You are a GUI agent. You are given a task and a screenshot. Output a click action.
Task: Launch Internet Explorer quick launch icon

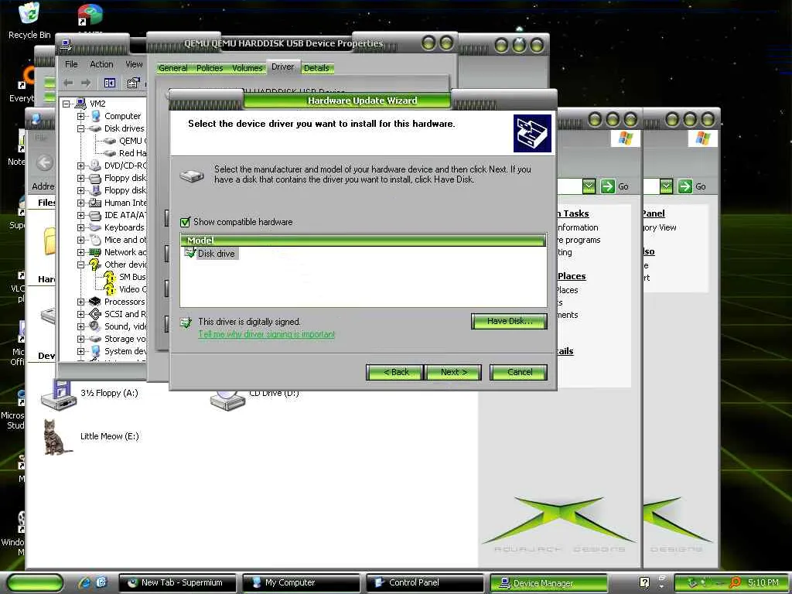coord(84,583)
